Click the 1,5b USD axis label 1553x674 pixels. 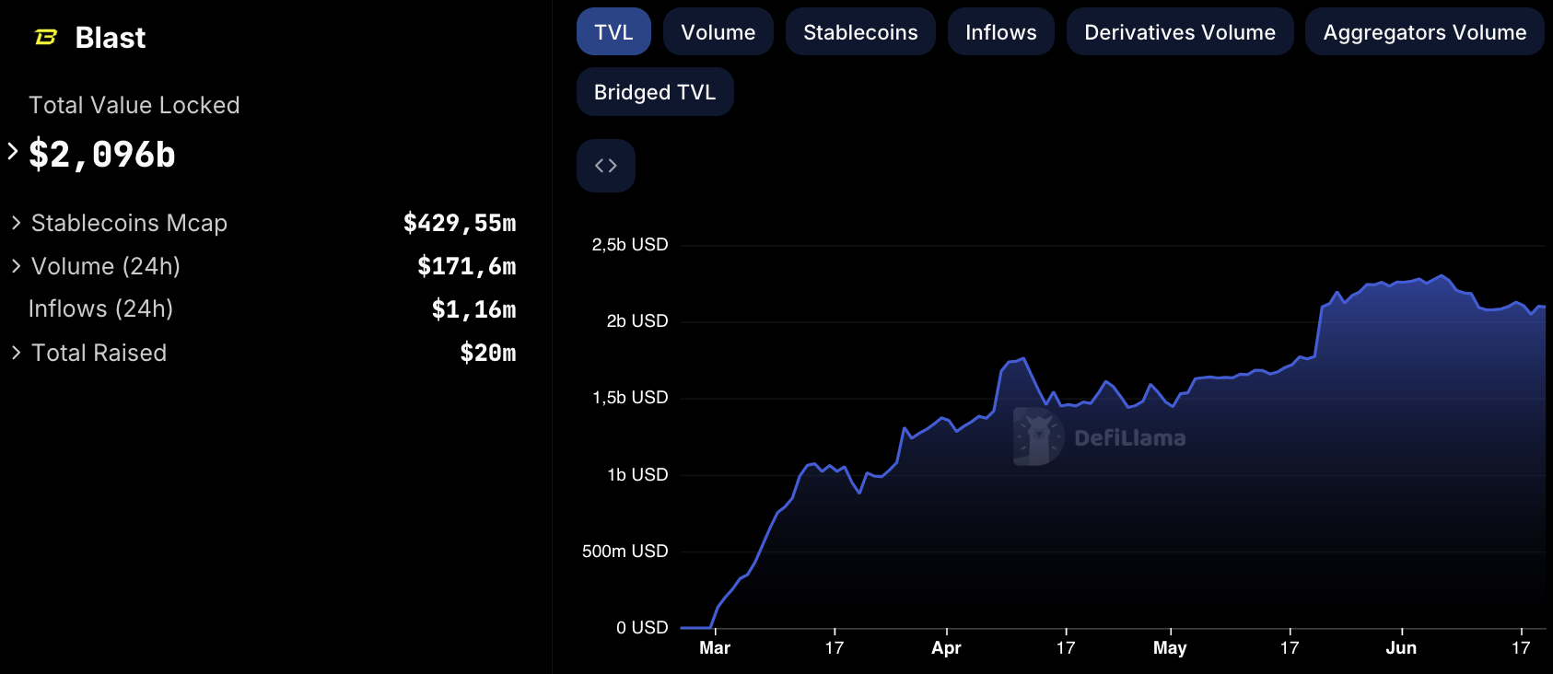click(x=630, y=398)
